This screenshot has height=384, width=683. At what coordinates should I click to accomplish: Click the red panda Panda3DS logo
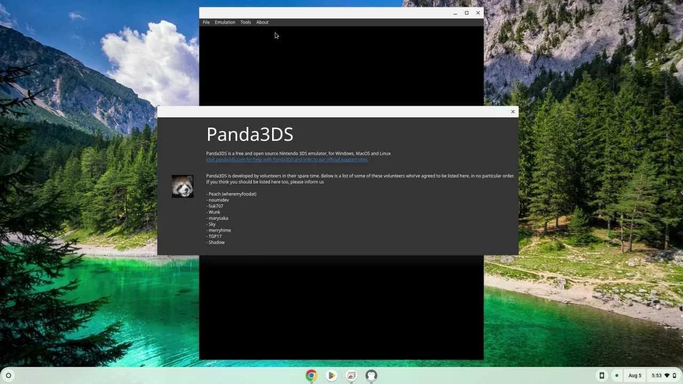click(x=182, y=186)
